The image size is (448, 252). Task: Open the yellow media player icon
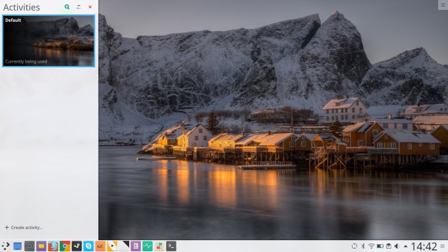coord(112,246)
